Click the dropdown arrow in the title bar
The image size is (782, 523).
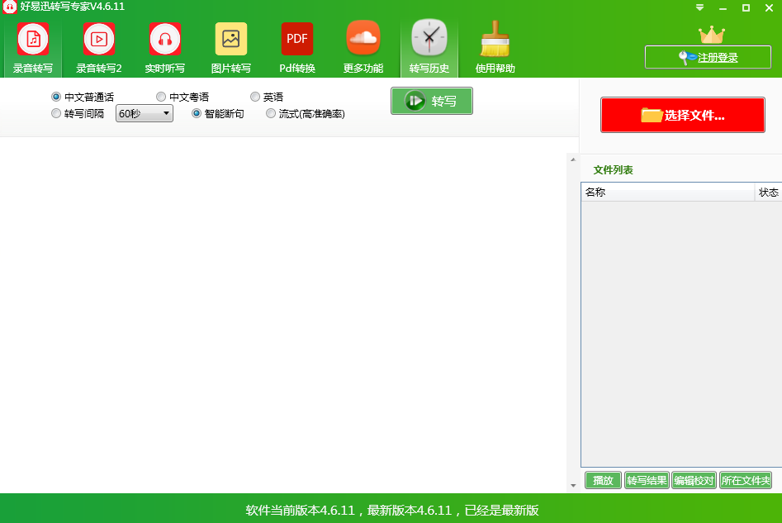(x=701, y=7)
